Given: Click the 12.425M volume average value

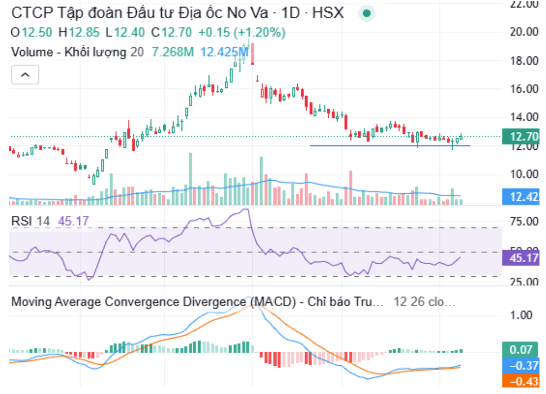Looking at the screenshot, I should coord(225,52).
